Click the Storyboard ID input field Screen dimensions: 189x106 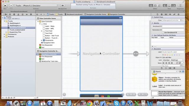click(173, 26)
